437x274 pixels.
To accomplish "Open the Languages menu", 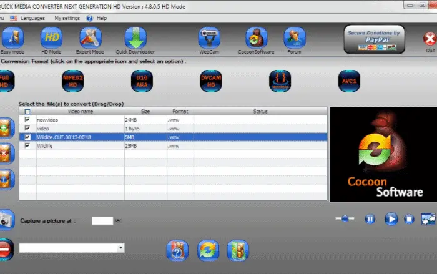I will click(x=33, y=18).
